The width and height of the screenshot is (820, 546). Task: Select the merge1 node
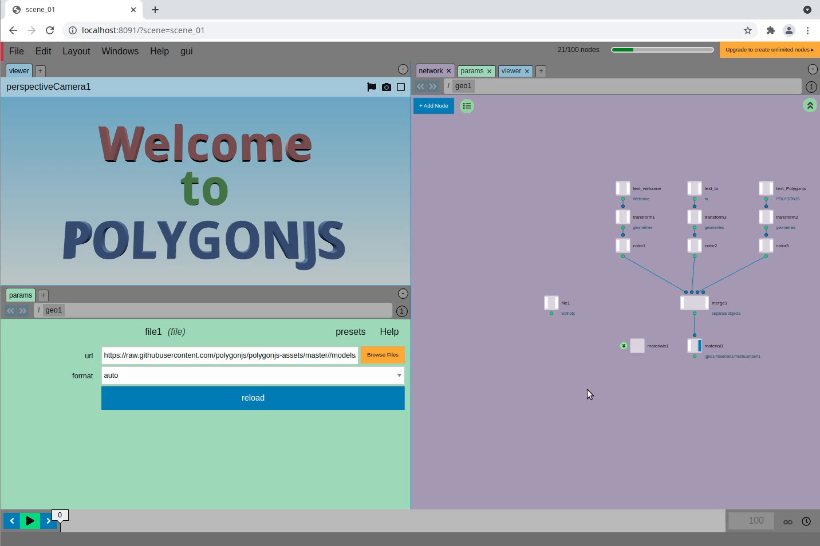tap(695, 303)
